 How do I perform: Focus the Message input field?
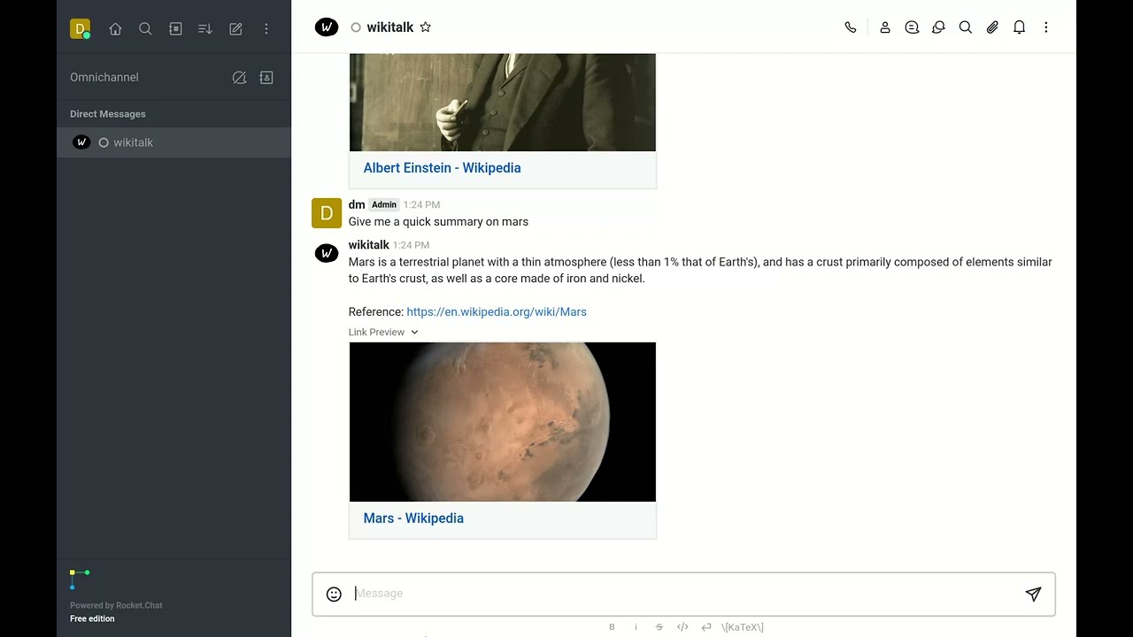click(x=682, y=594)
